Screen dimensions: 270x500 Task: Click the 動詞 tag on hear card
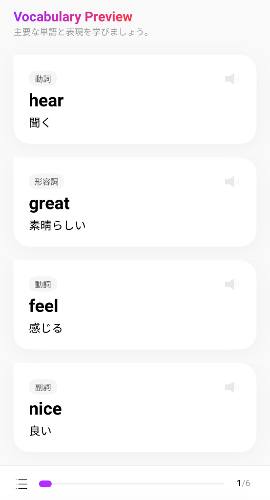(x=43, y=79)
